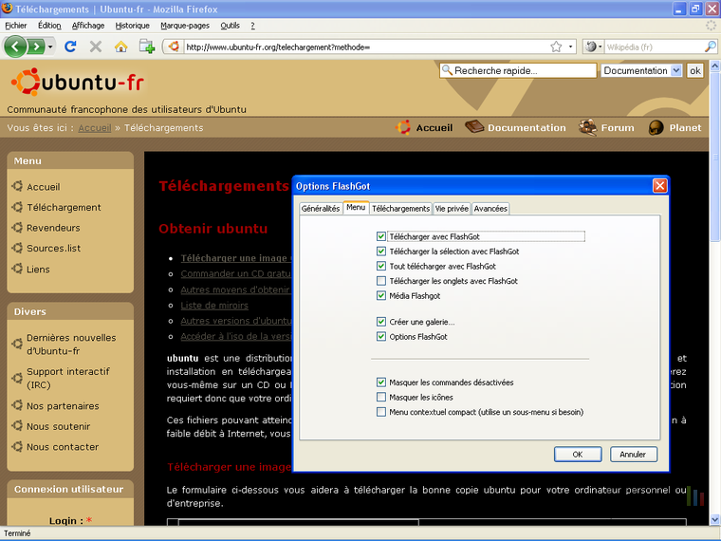Screen dimensions: 721x541
Task: Open the Outils menu
Action: click(230, 26)
